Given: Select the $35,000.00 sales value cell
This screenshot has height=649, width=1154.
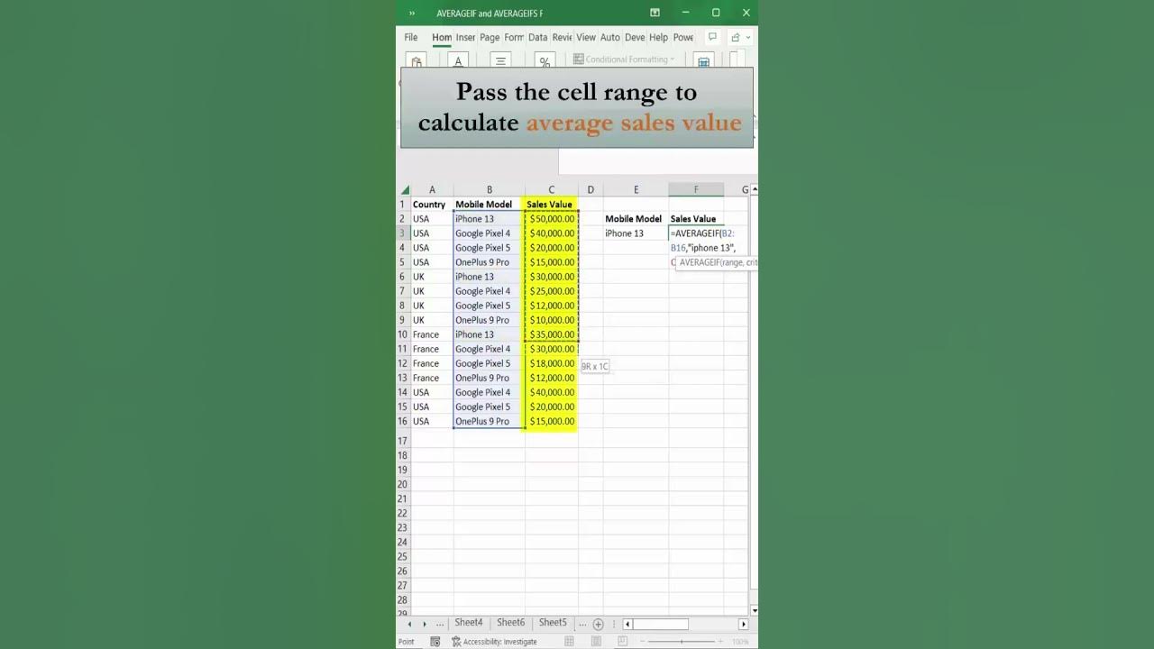Looking at the screenshot, I should click(552, 334).
